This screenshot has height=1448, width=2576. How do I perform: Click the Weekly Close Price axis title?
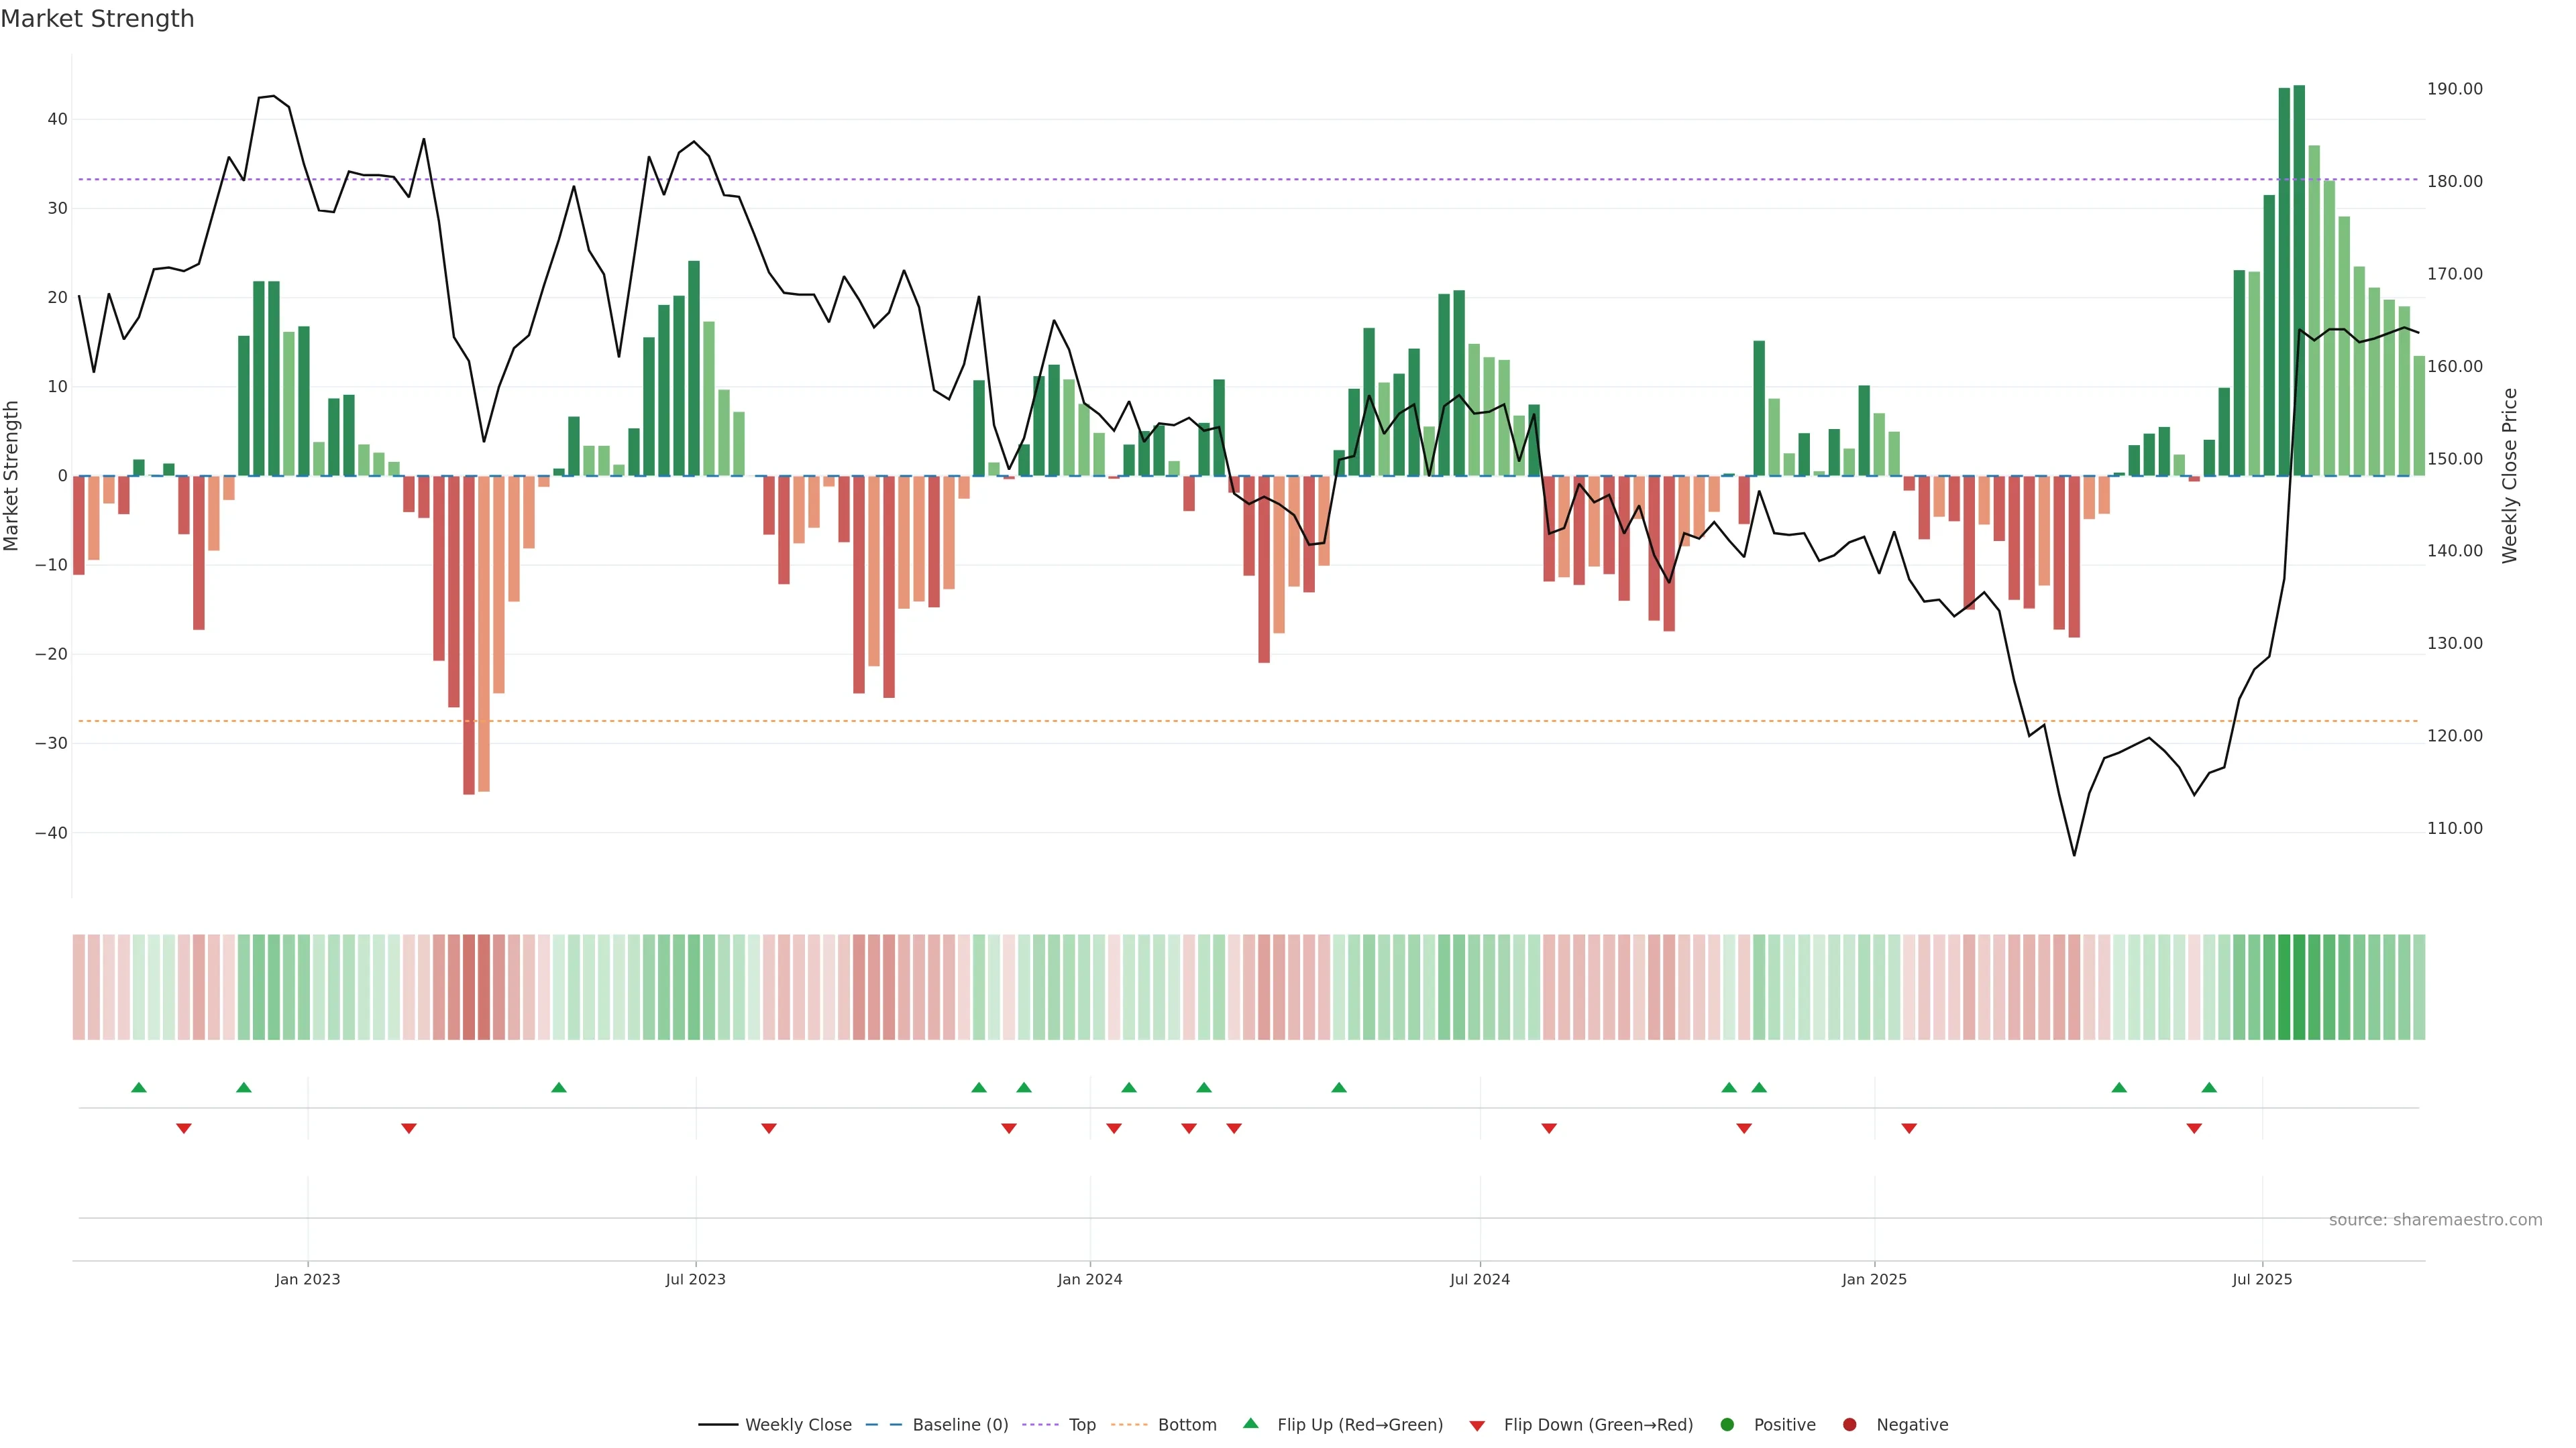pos(2510,476)
